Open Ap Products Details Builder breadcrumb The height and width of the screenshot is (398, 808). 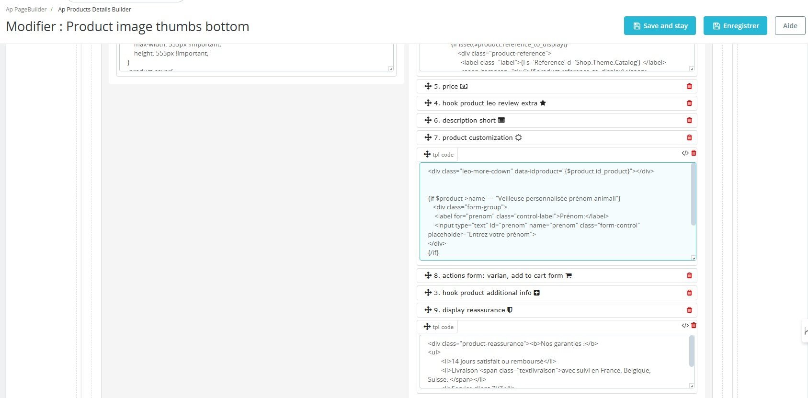tap(94, 10)
